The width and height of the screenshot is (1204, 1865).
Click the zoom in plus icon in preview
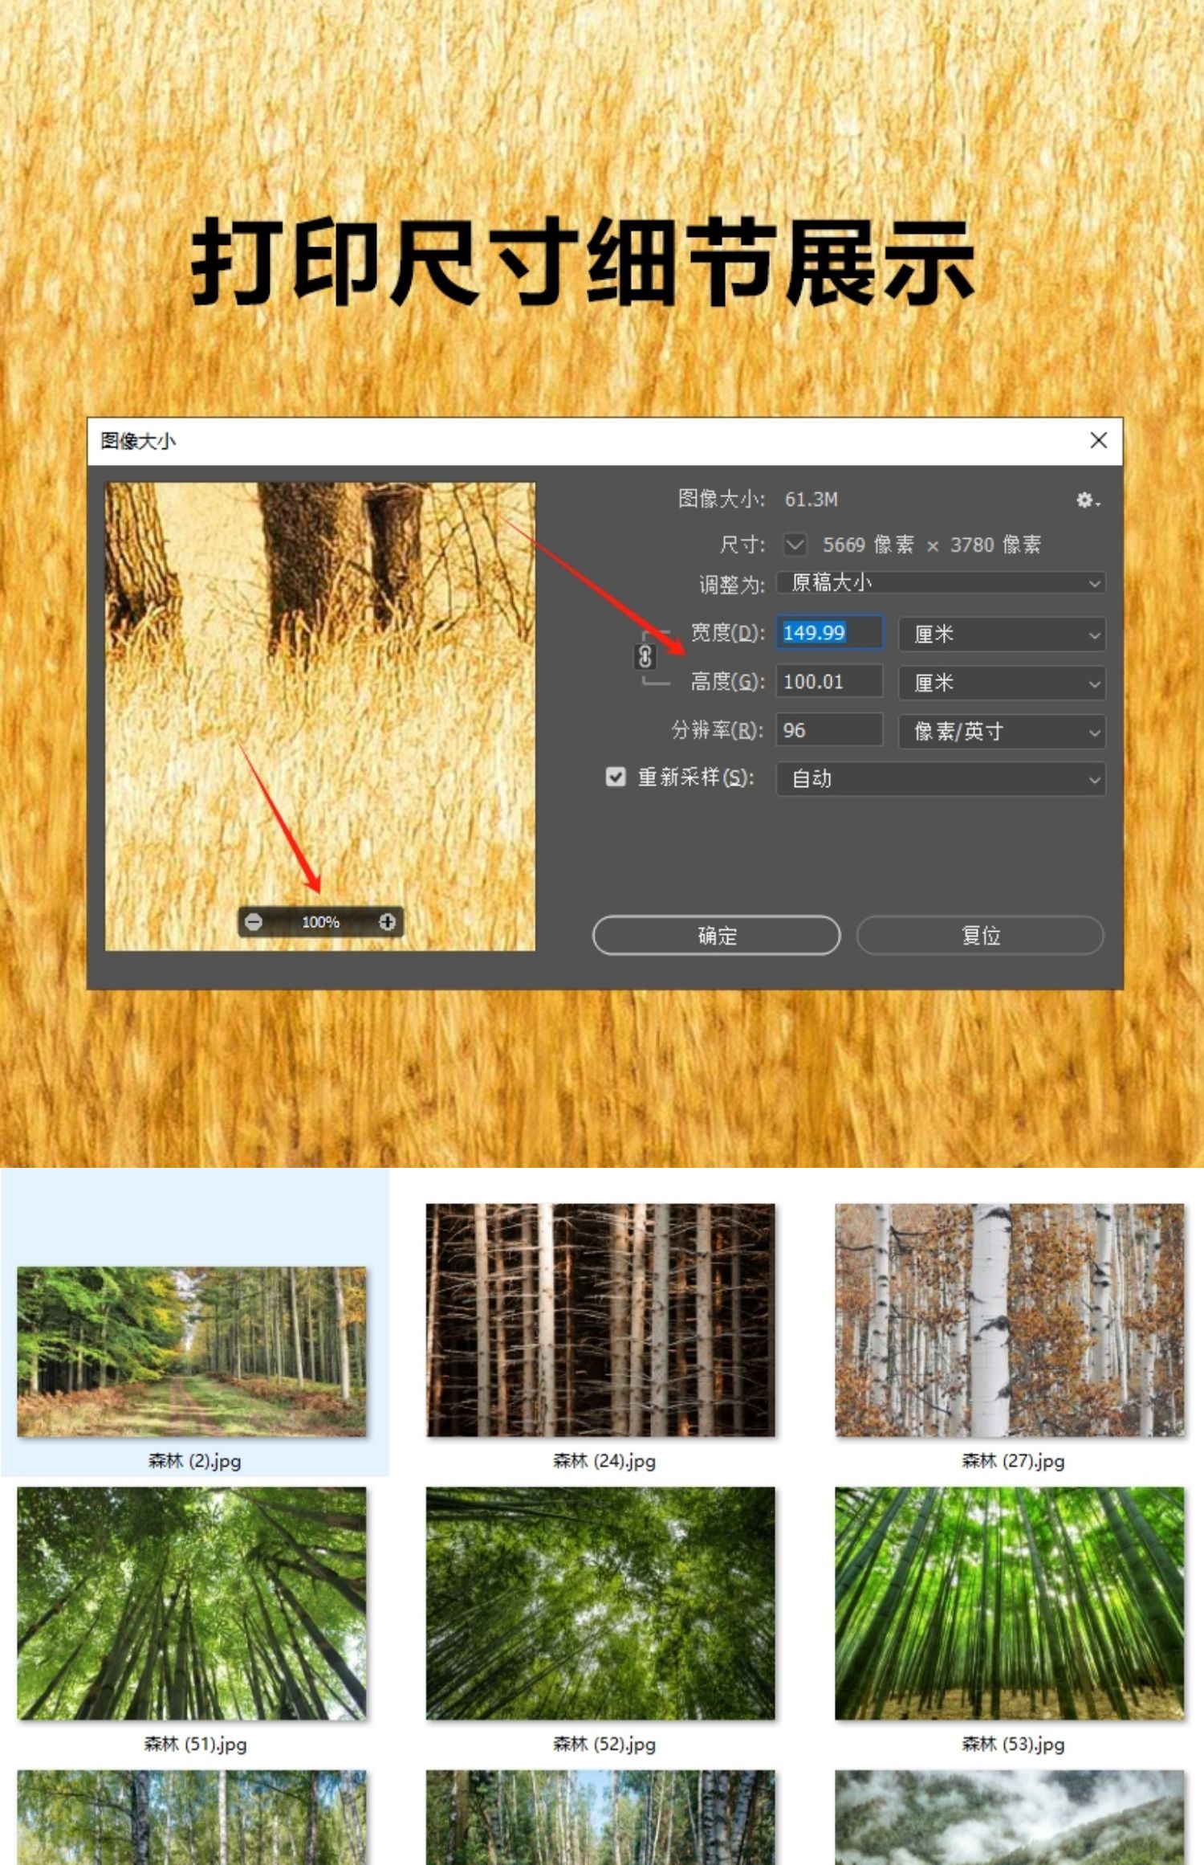tap(387, 921)
